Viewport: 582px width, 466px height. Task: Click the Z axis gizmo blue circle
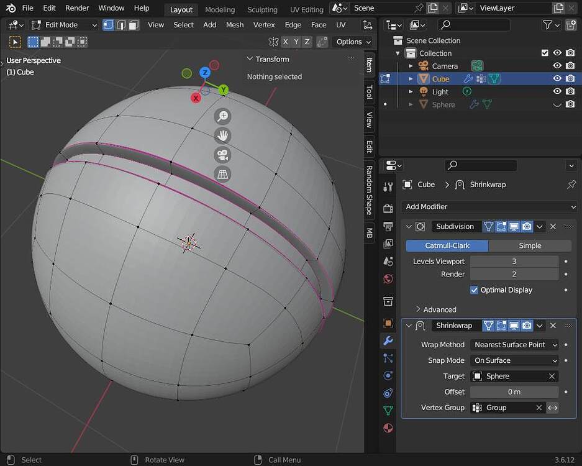pyautogui.click(x=205, y=73)
